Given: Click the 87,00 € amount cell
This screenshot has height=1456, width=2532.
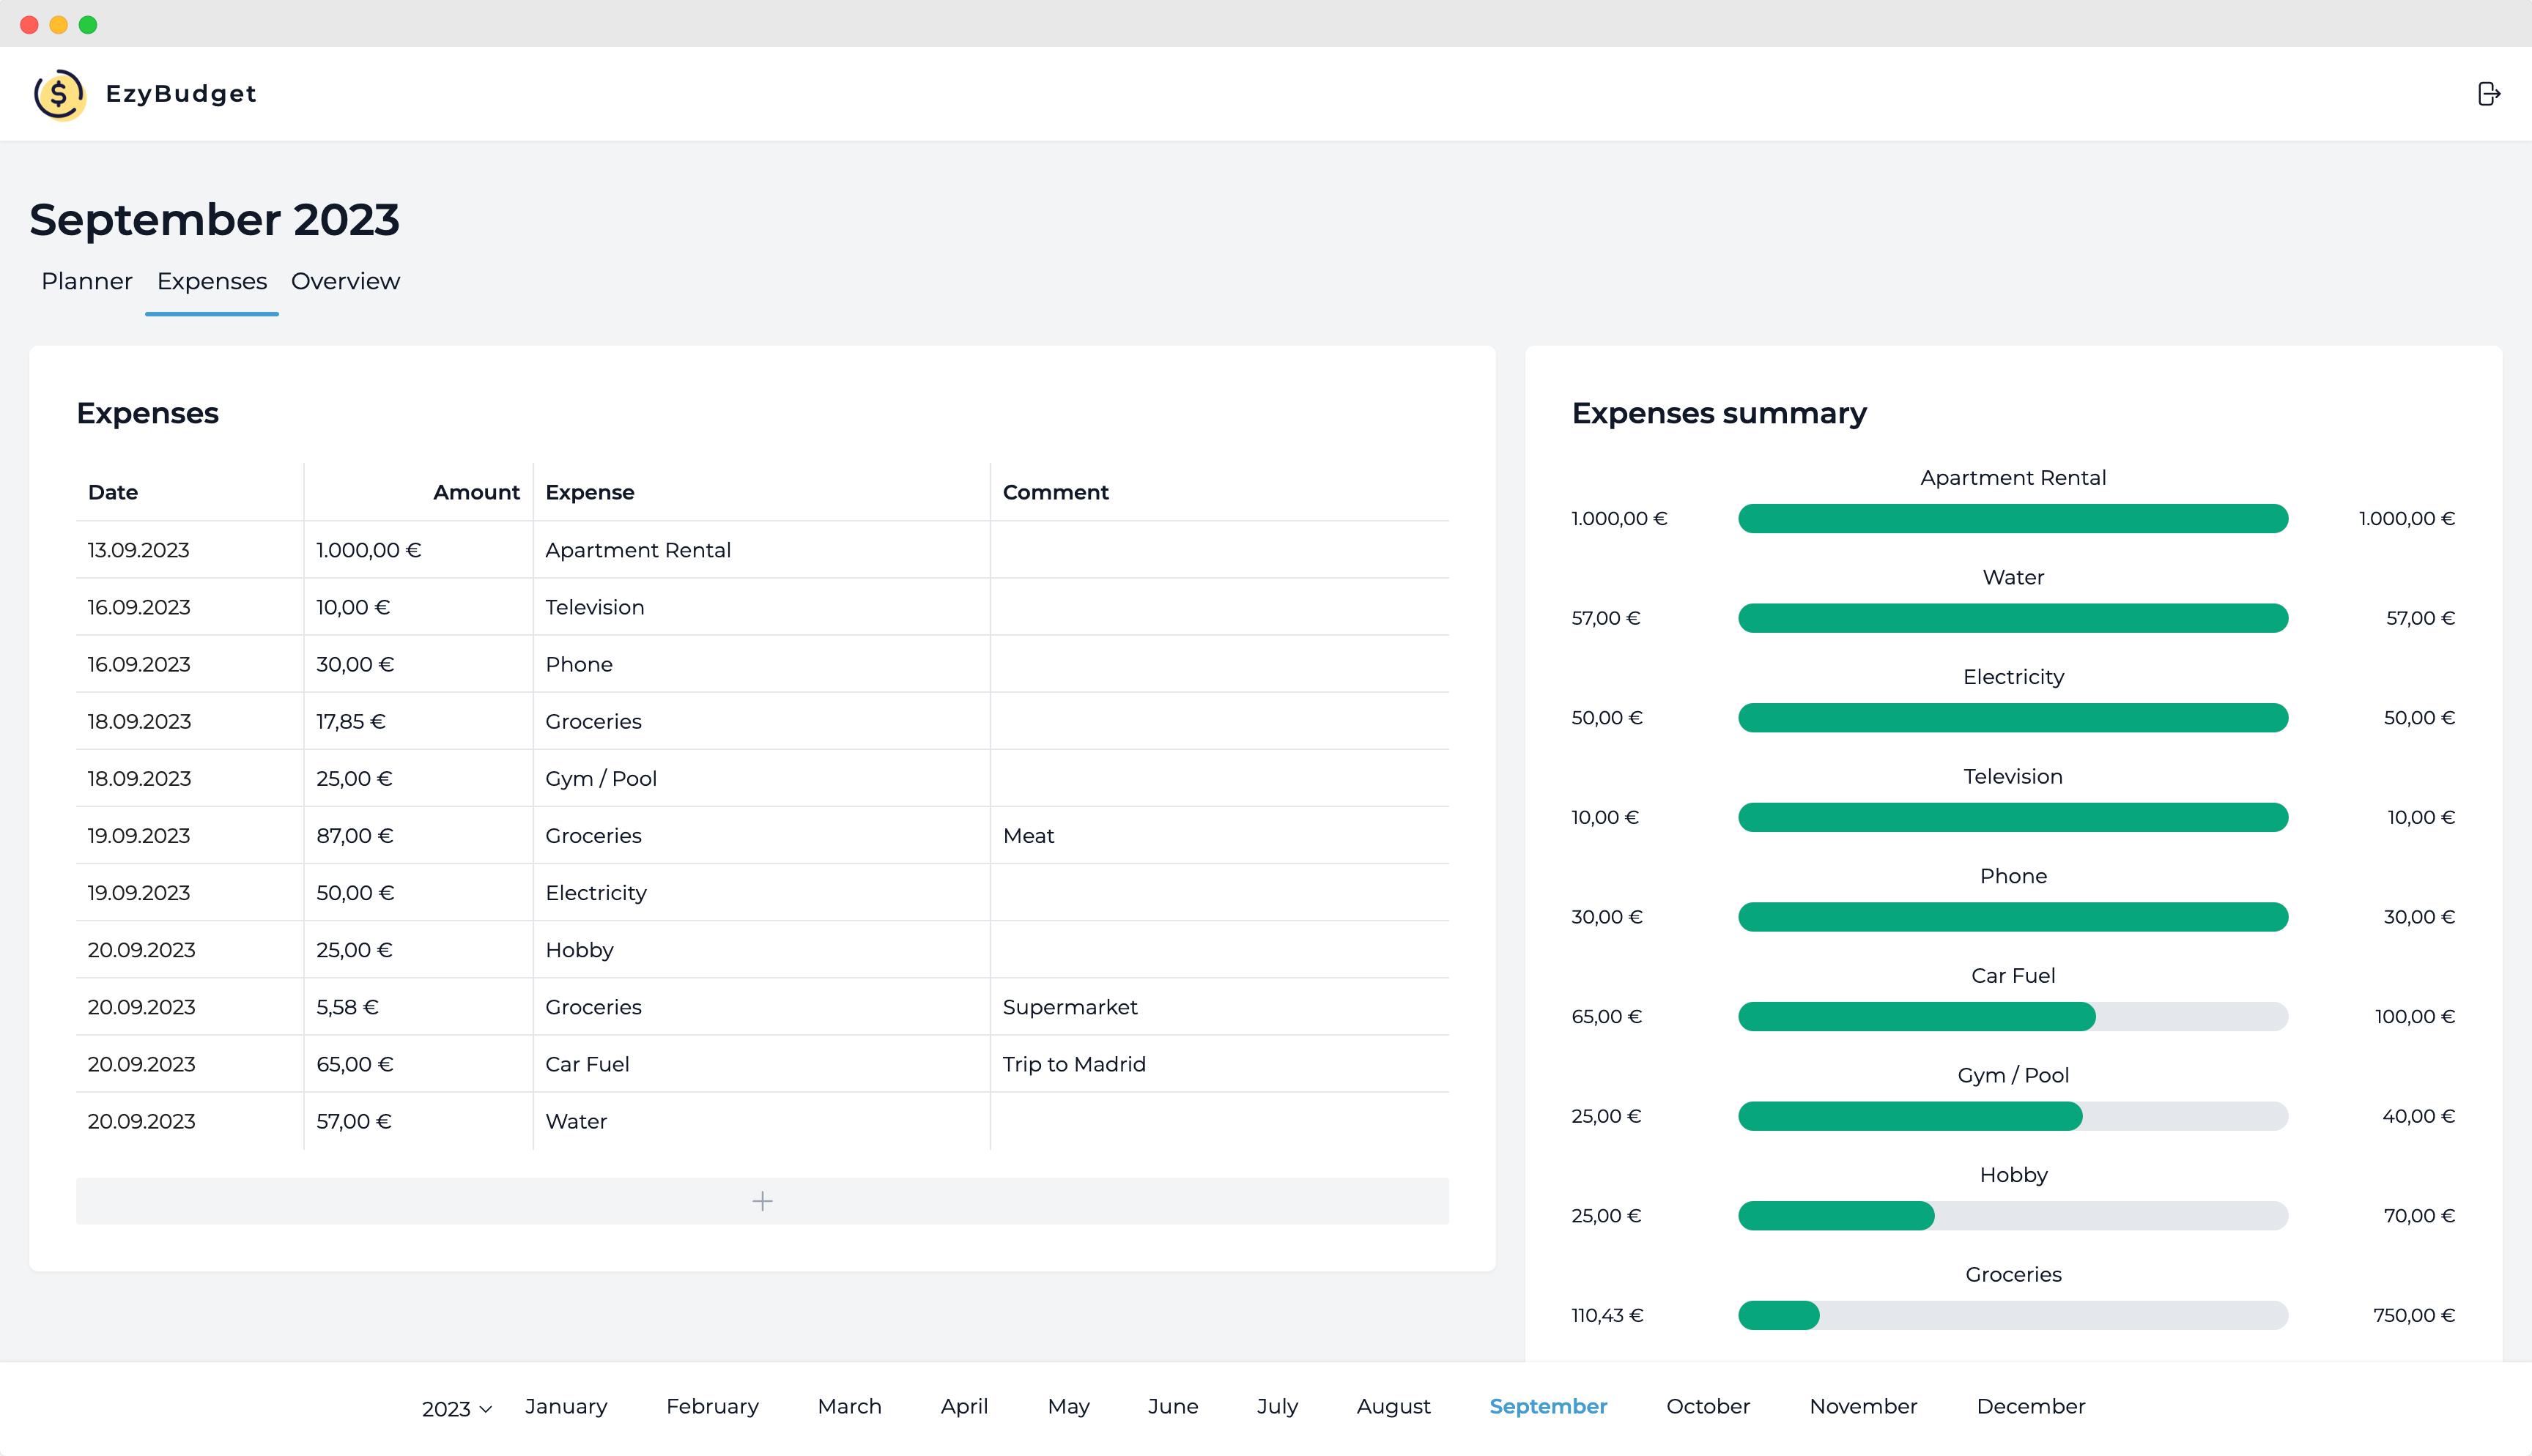Looking at the screenshot, I should (355, 836).
